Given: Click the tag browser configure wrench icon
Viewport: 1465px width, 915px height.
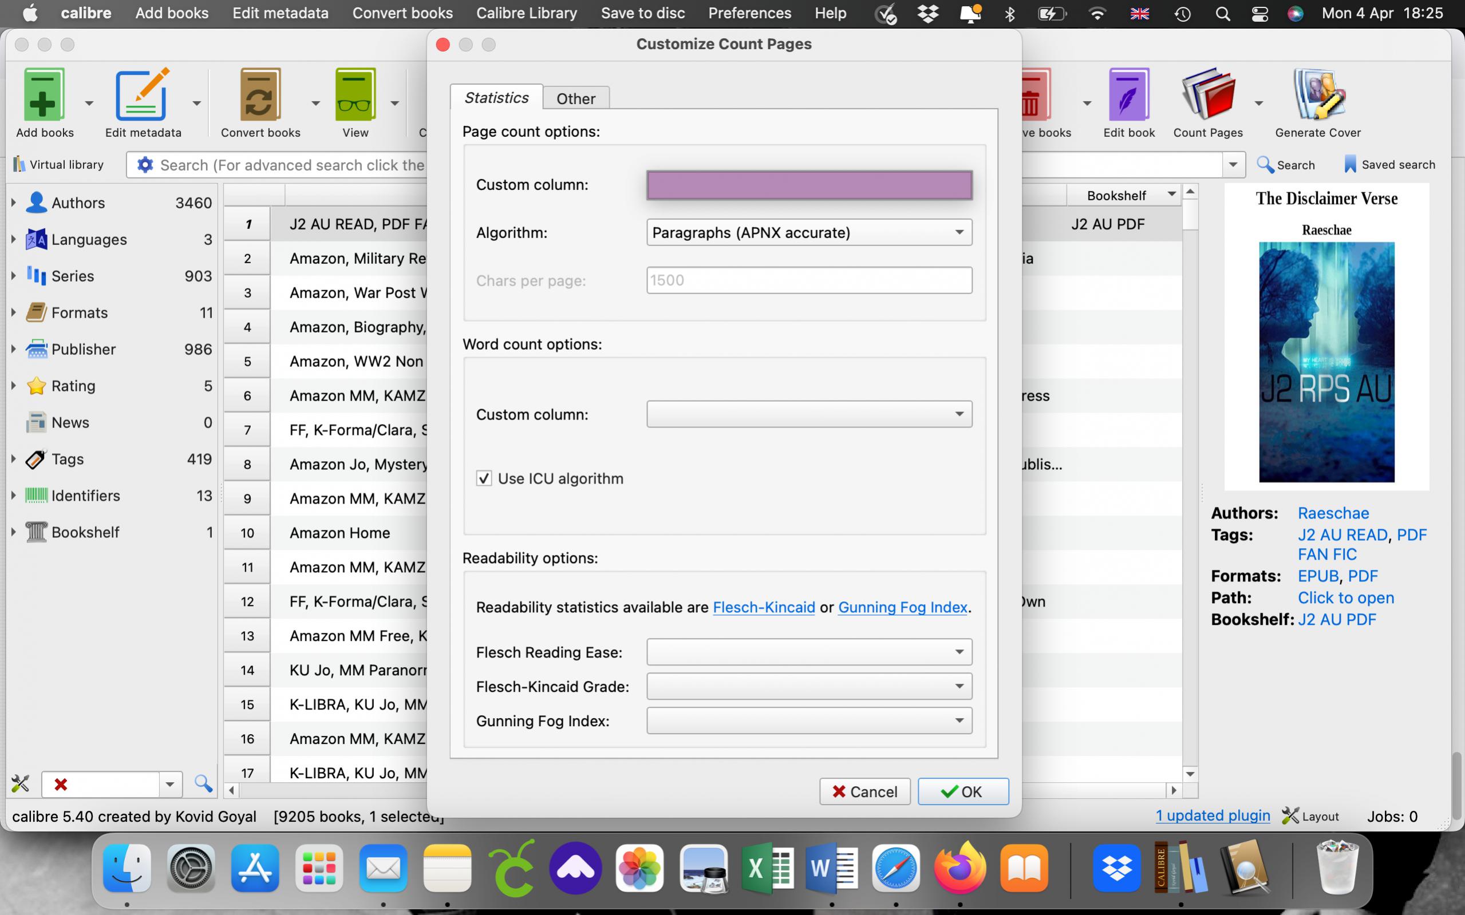Looking at the screenshot, I should coord(20,785).
